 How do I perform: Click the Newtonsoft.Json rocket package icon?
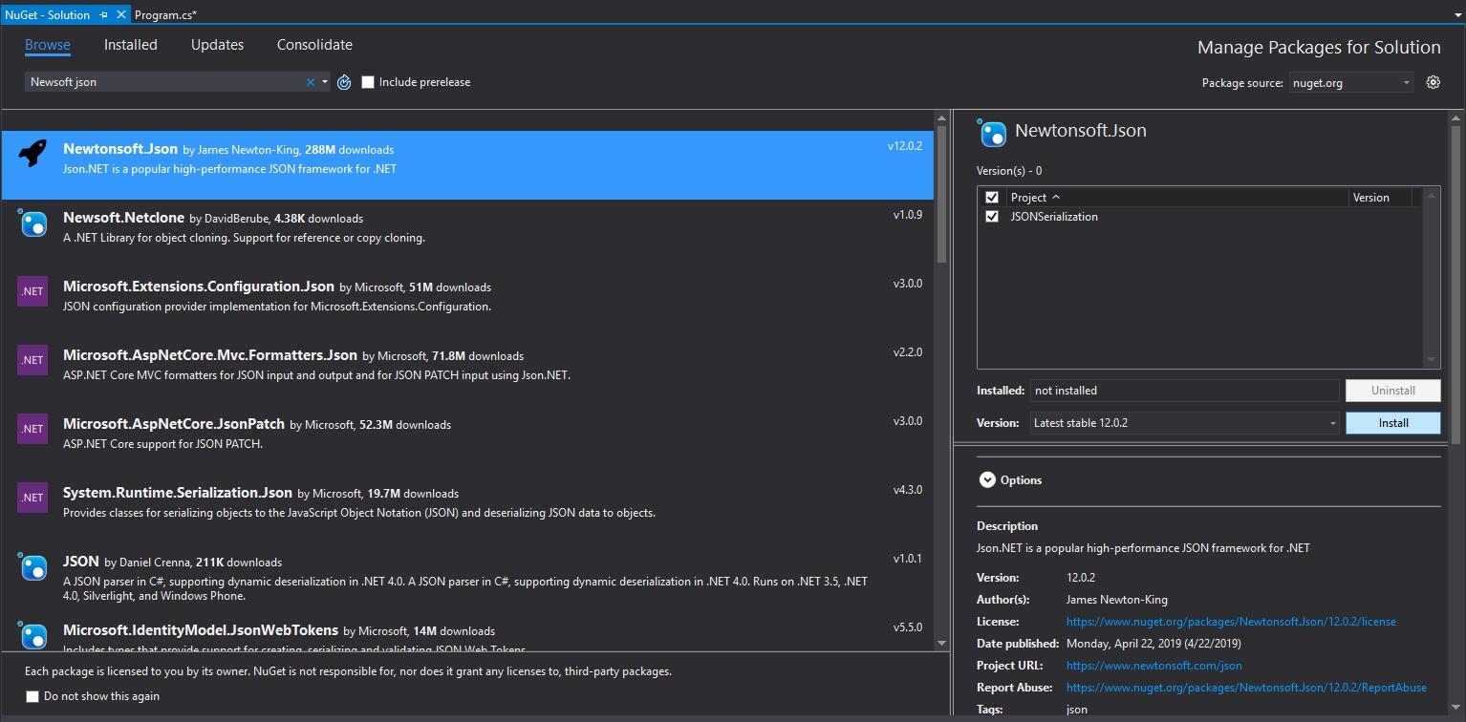pyautogui.click(x=32, y=150)
